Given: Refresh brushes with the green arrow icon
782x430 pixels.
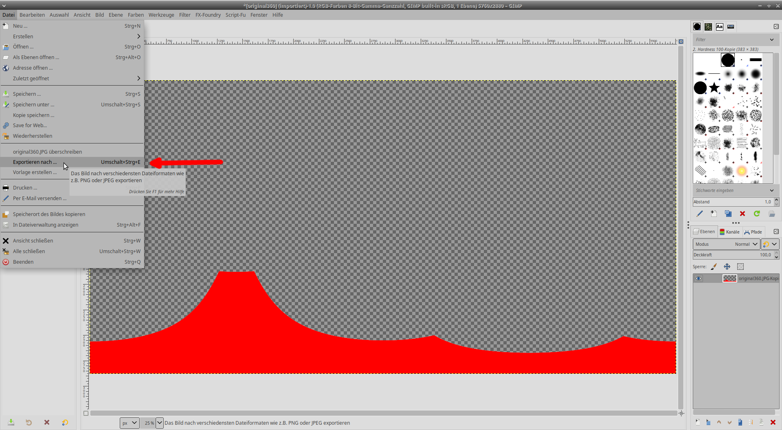Looking at the screenshot, I should pos(757,214).
